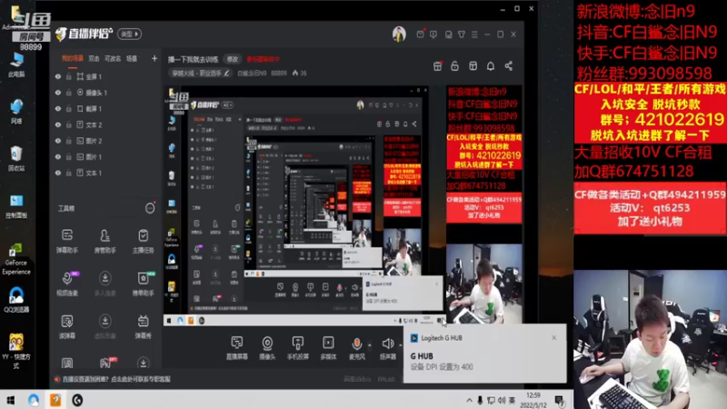Mute the 麦克风 in the bottom bar
The width and height of the screenshot is (727, 409).
pos(356,348)
